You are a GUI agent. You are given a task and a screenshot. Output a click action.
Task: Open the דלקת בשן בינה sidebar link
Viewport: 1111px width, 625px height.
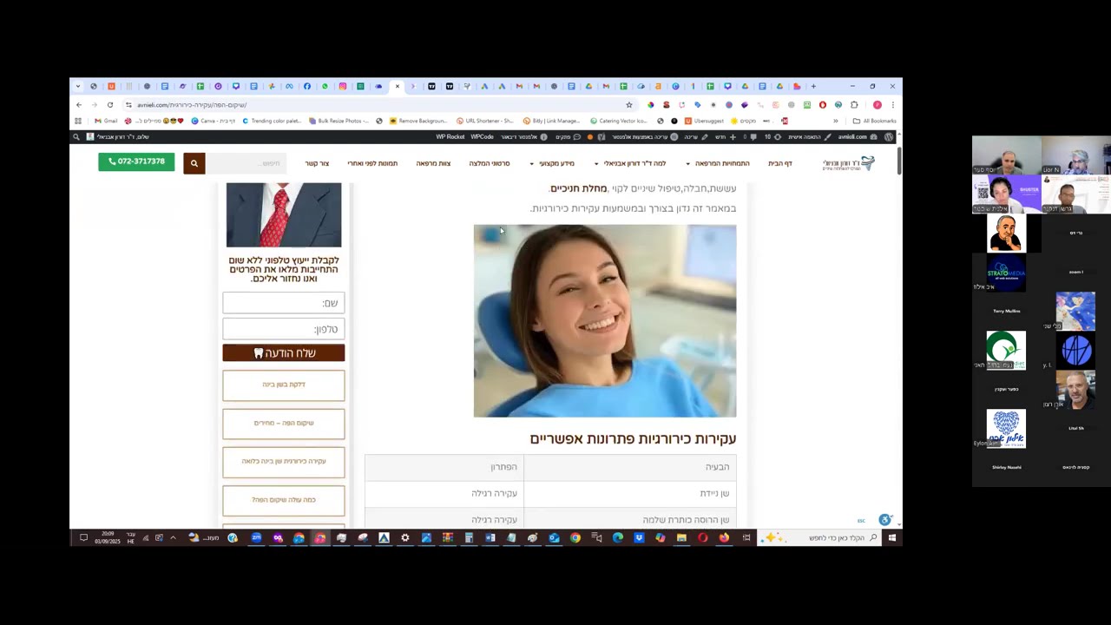pos(284,385)
